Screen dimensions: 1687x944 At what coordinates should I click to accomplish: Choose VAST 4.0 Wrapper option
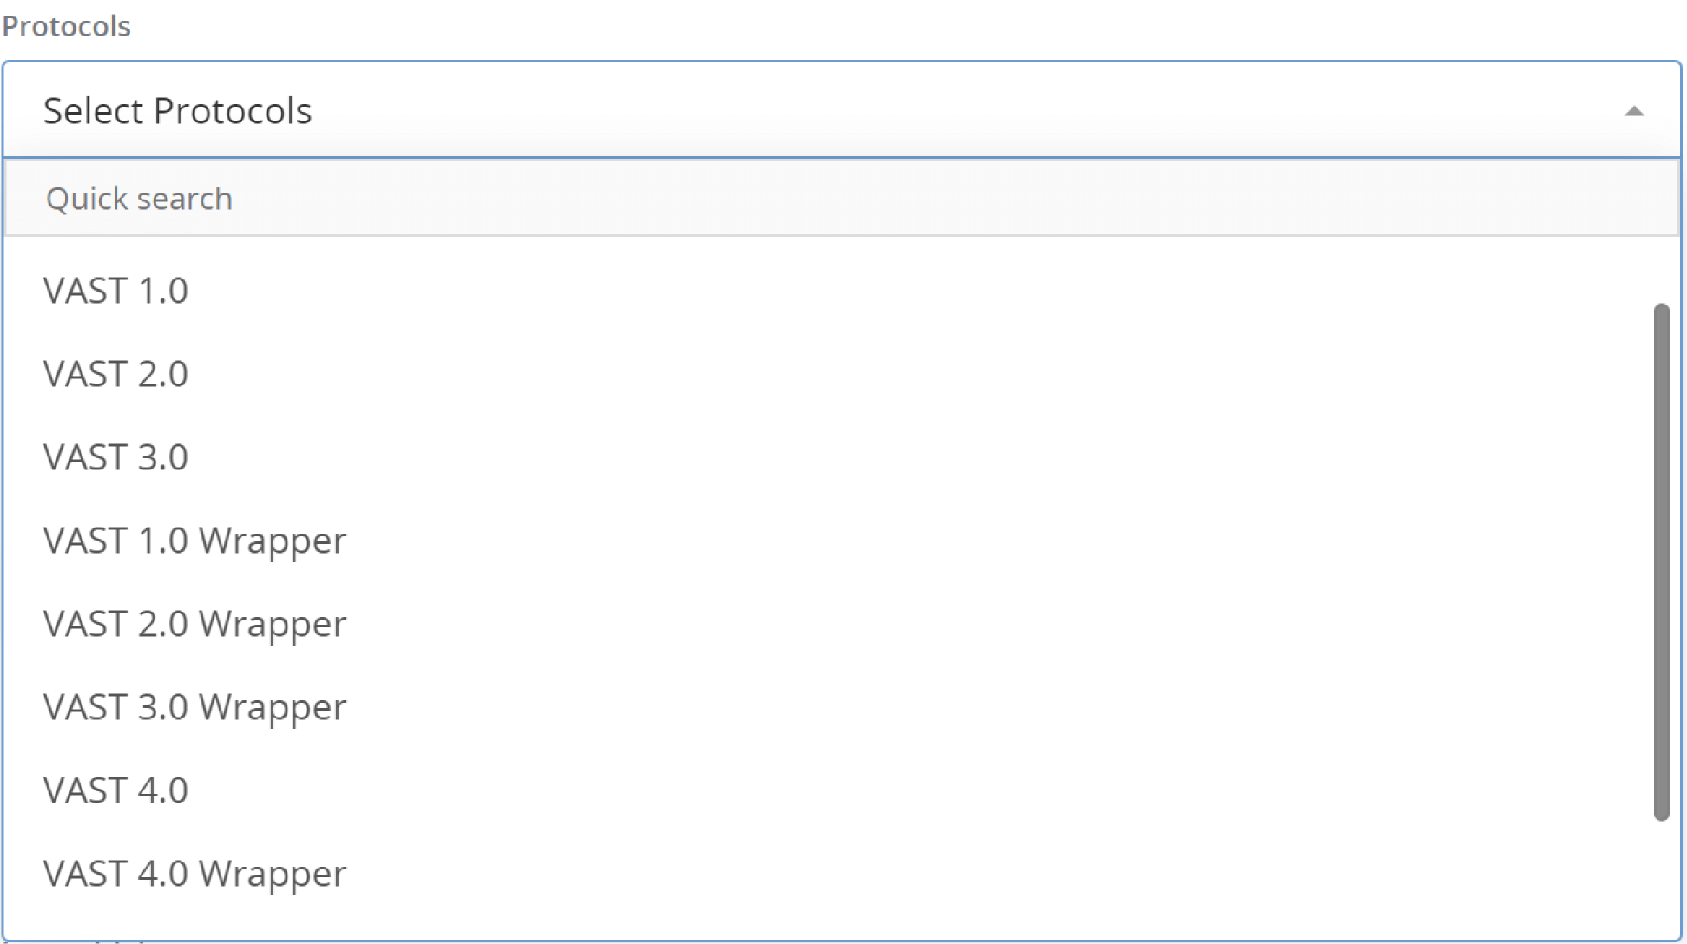tap(194, 874)
